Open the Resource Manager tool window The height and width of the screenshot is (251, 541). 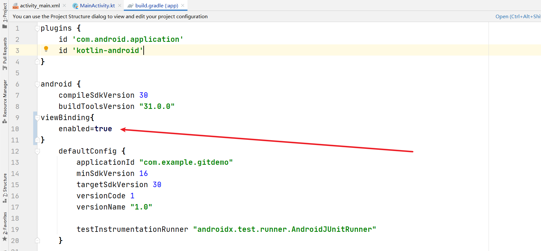[x=4, y=102]
